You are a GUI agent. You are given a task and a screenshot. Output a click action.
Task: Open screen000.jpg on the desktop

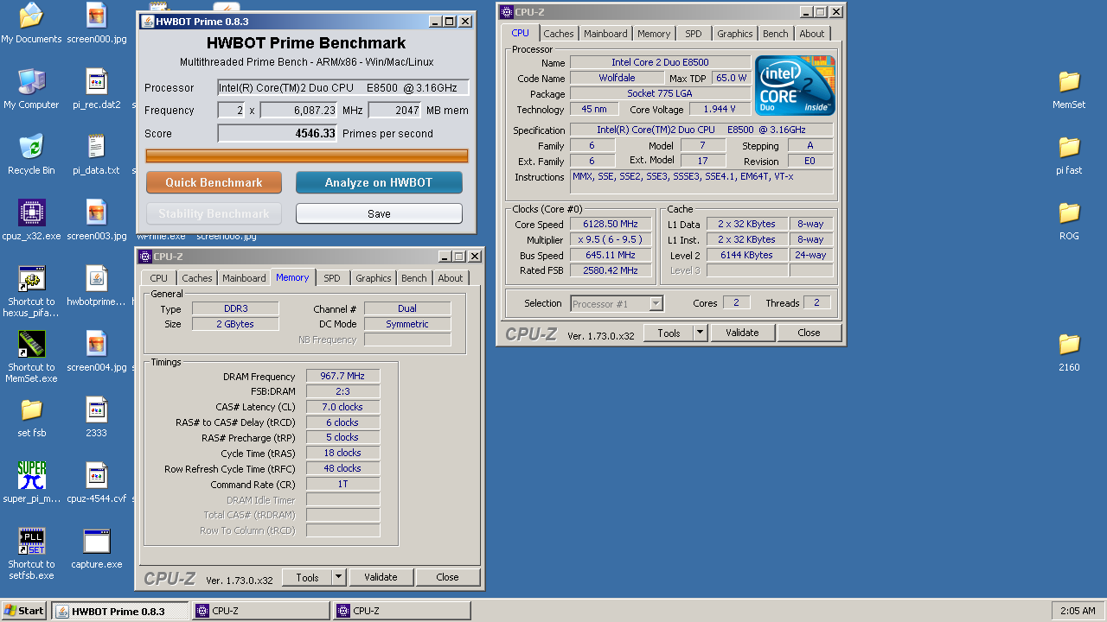(96, 16)
